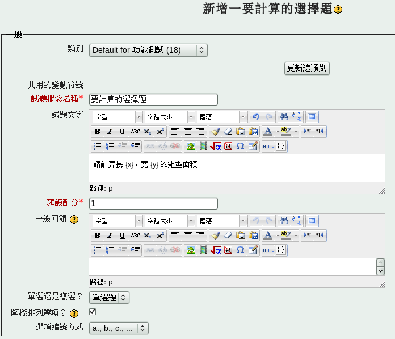This screenshot has width=395, height=339.
Task: Click Bold in question text editor
Action: (x=98, y=132)
